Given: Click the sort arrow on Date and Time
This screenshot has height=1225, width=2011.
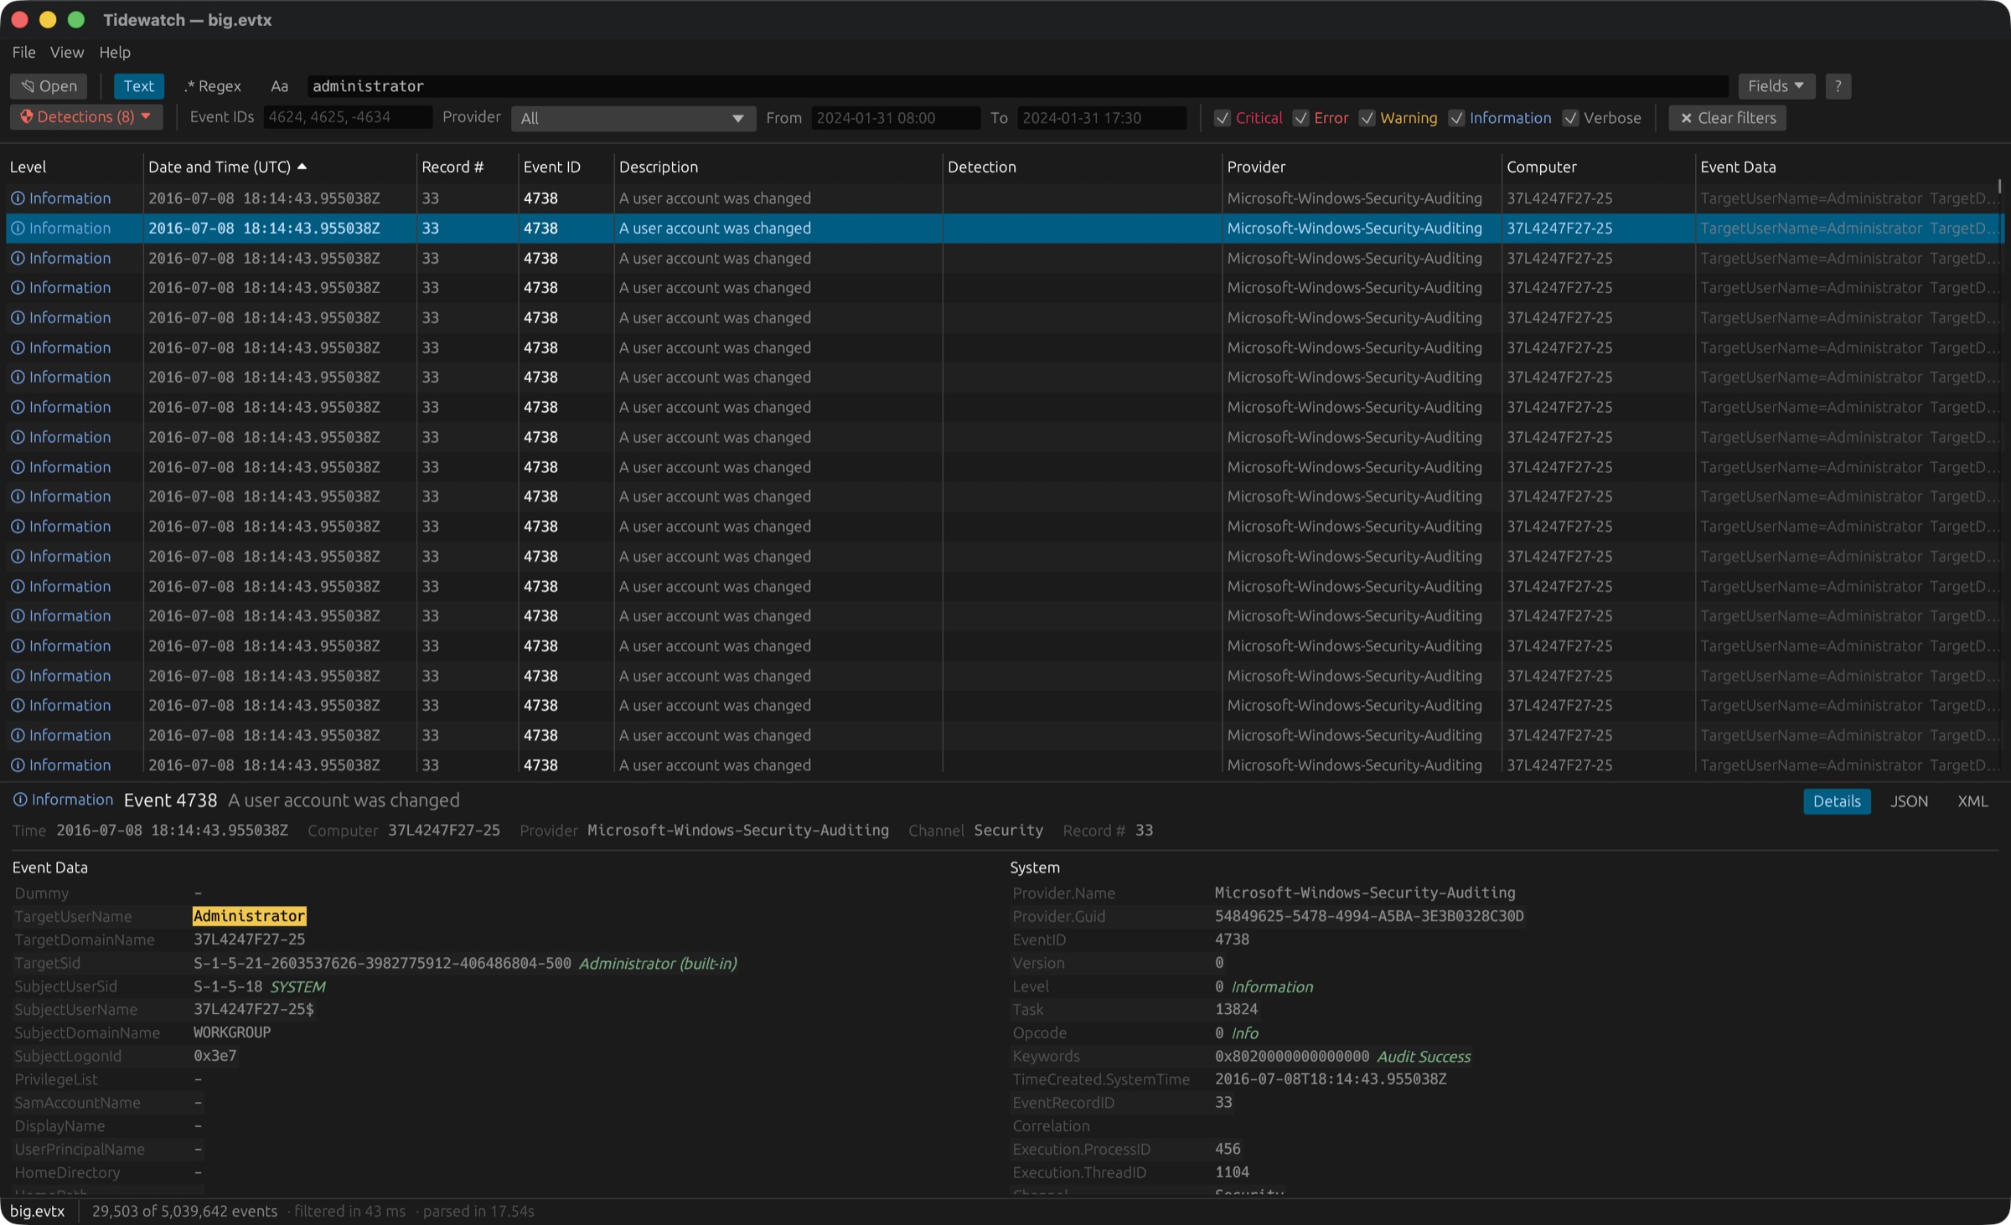Looking at the screenshot, I should 302,167.
